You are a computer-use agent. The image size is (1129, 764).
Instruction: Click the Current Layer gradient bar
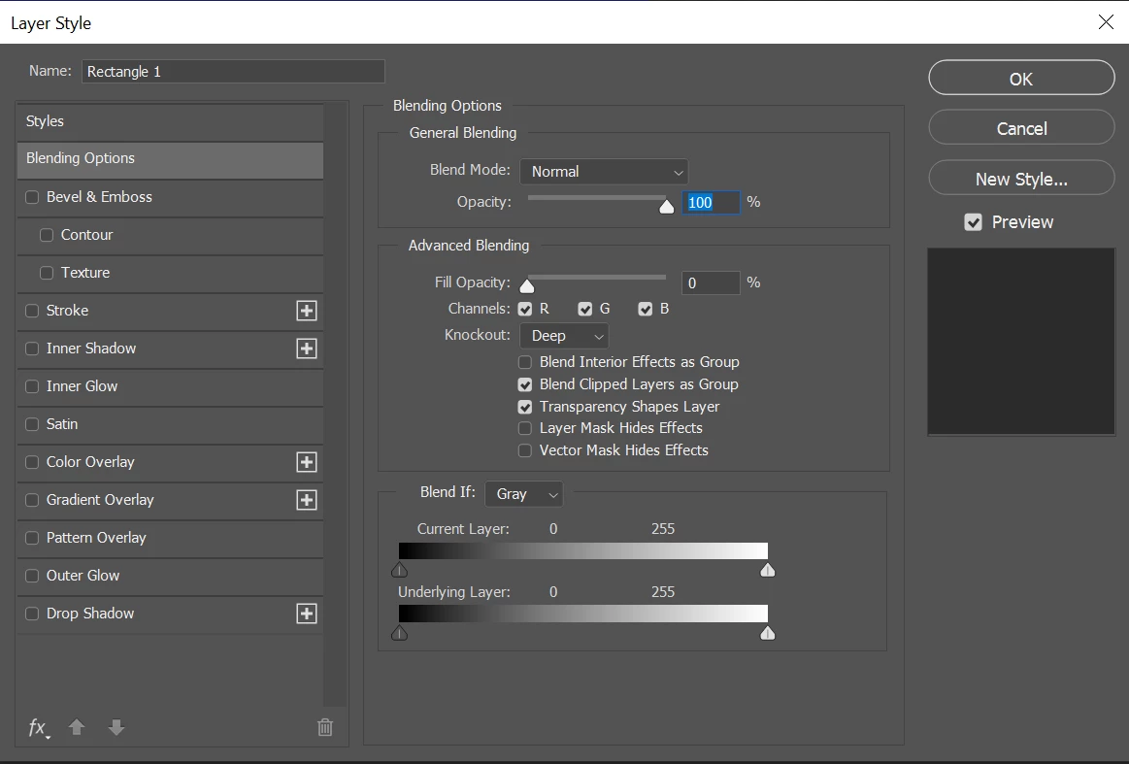point(583,550)
